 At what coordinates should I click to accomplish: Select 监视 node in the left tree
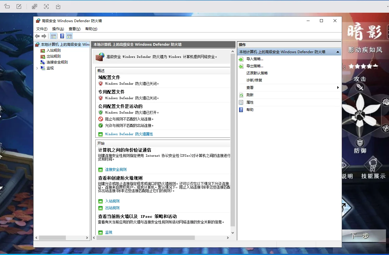[50, 68]
